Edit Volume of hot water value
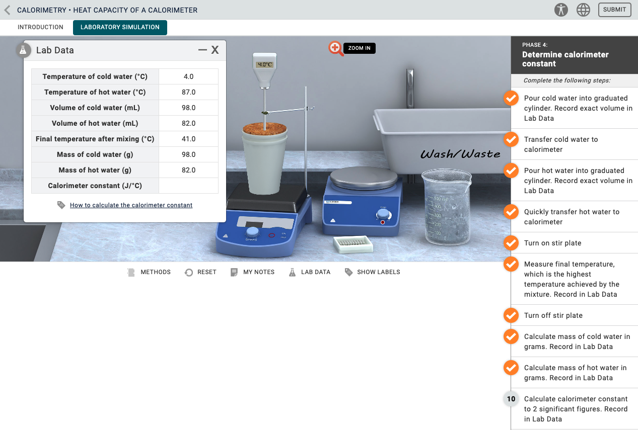 click(188, 123)
